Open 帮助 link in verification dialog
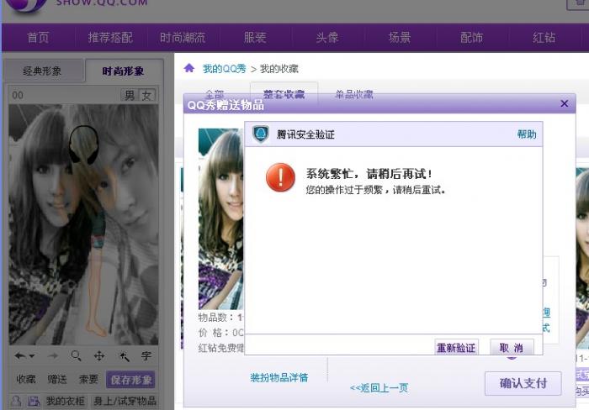Viewport: 589px width, 410px height. coord(527,134)
